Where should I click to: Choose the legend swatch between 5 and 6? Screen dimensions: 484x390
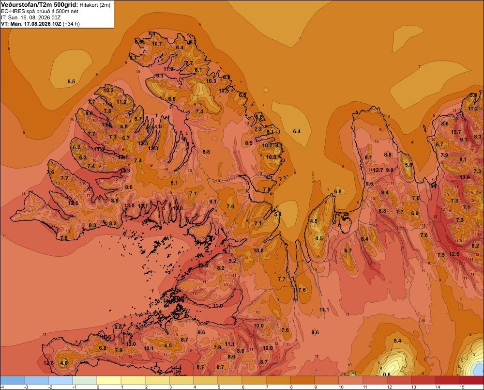click(230, 380)
